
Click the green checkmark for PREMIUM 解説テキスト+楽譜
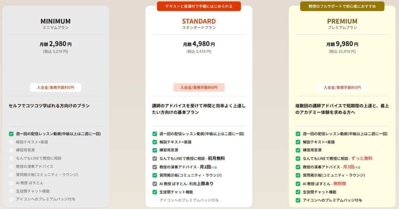[298, 142]
